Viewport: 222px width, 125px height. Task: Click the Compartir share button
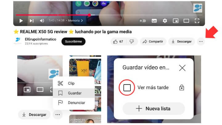[153, 41]
